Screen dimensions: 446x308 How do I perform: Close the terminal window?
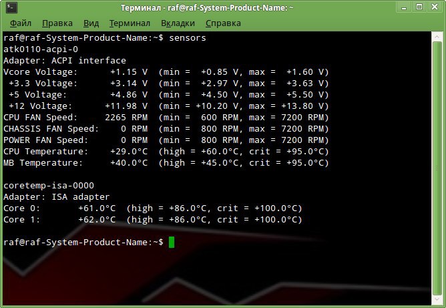coord(435,7)
